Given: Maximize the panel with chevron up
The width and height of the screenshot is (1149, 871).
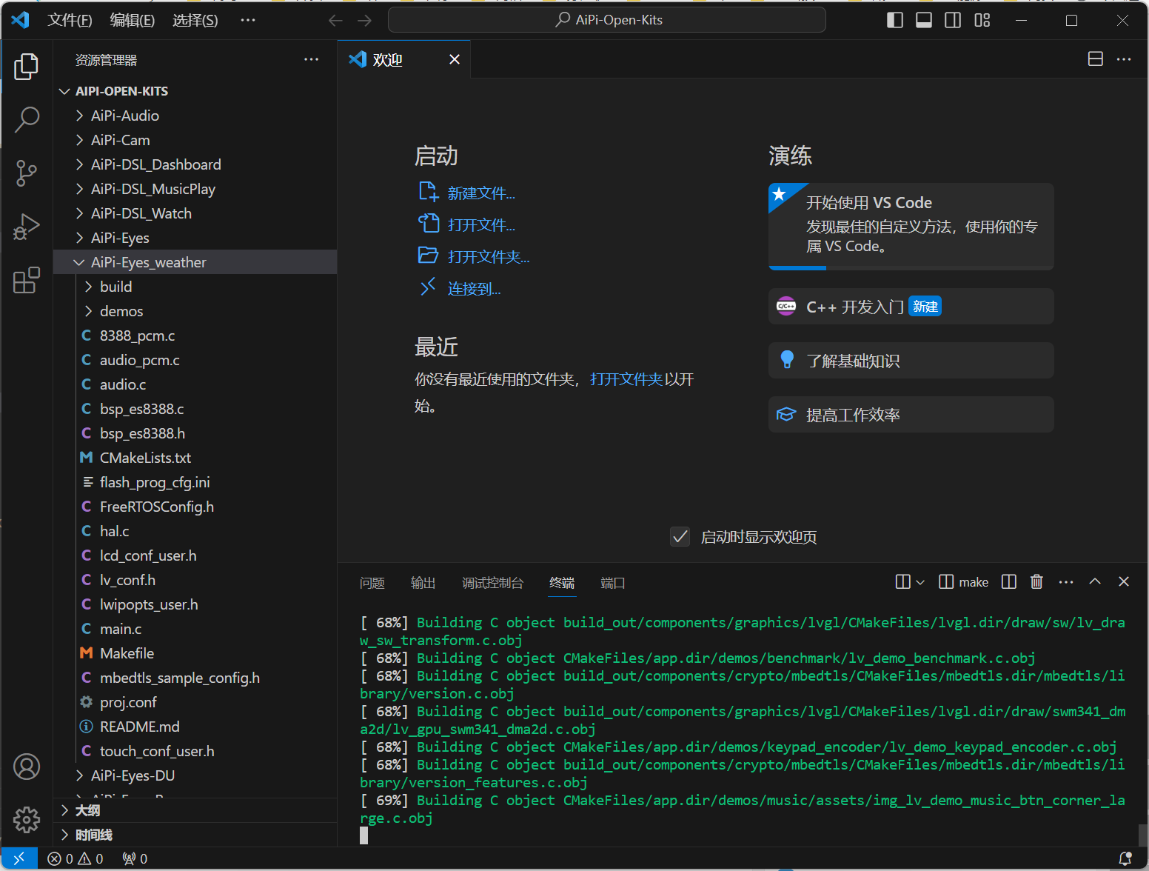Looking at the screenshot, I should coord(1095,581).
